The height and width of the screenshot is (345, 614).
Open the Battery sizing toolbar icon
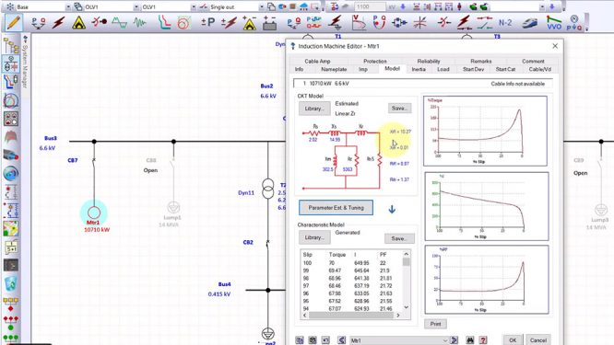pyautogui.click(x=269, y=23)
